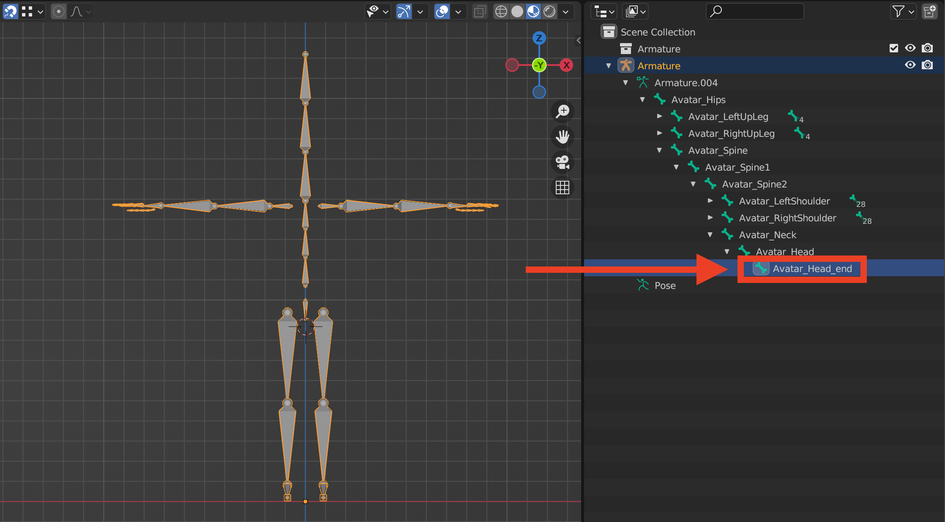The image size is (945, 522).
Task: Toggle X-ray mode in viewport header
Action: point(480,11)
